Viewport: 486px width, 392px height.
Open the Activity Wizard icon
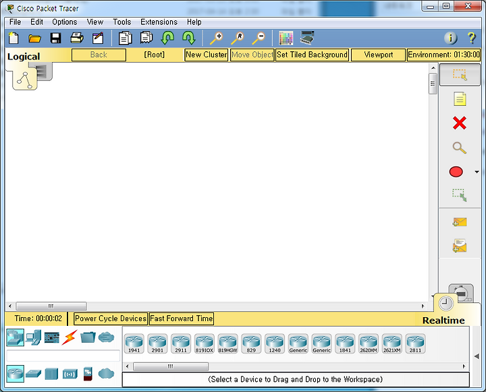pyautogui.click(x=98, y=38)
